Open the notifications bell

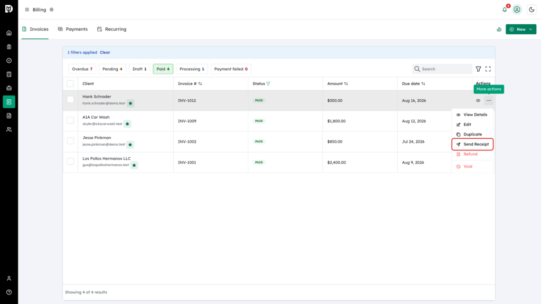(505, 9)
